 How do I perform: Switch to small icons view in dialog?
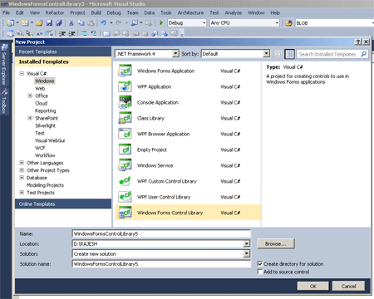coord(278,54)
